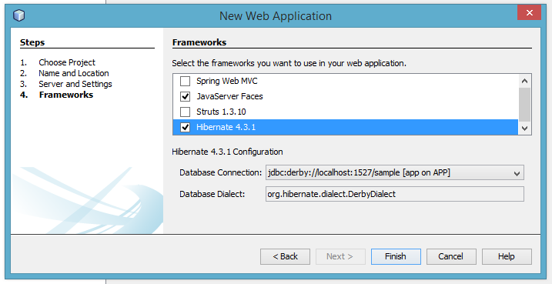The image size is (552, 284).
Task: Click the Database Dialect label
Action: pos(212,194)
